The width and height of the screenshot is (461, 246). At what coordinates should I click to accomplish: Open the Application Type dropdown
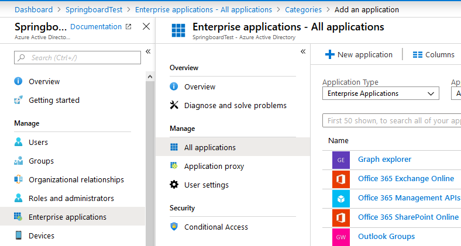[x=381, y=93]
